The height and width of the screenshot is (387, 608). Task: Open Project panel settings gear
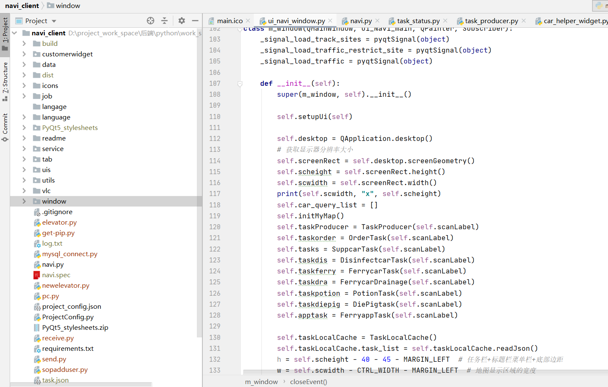(x=182, y=21)
